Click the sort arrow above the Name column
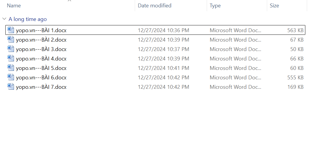 (x=69, y=1)
